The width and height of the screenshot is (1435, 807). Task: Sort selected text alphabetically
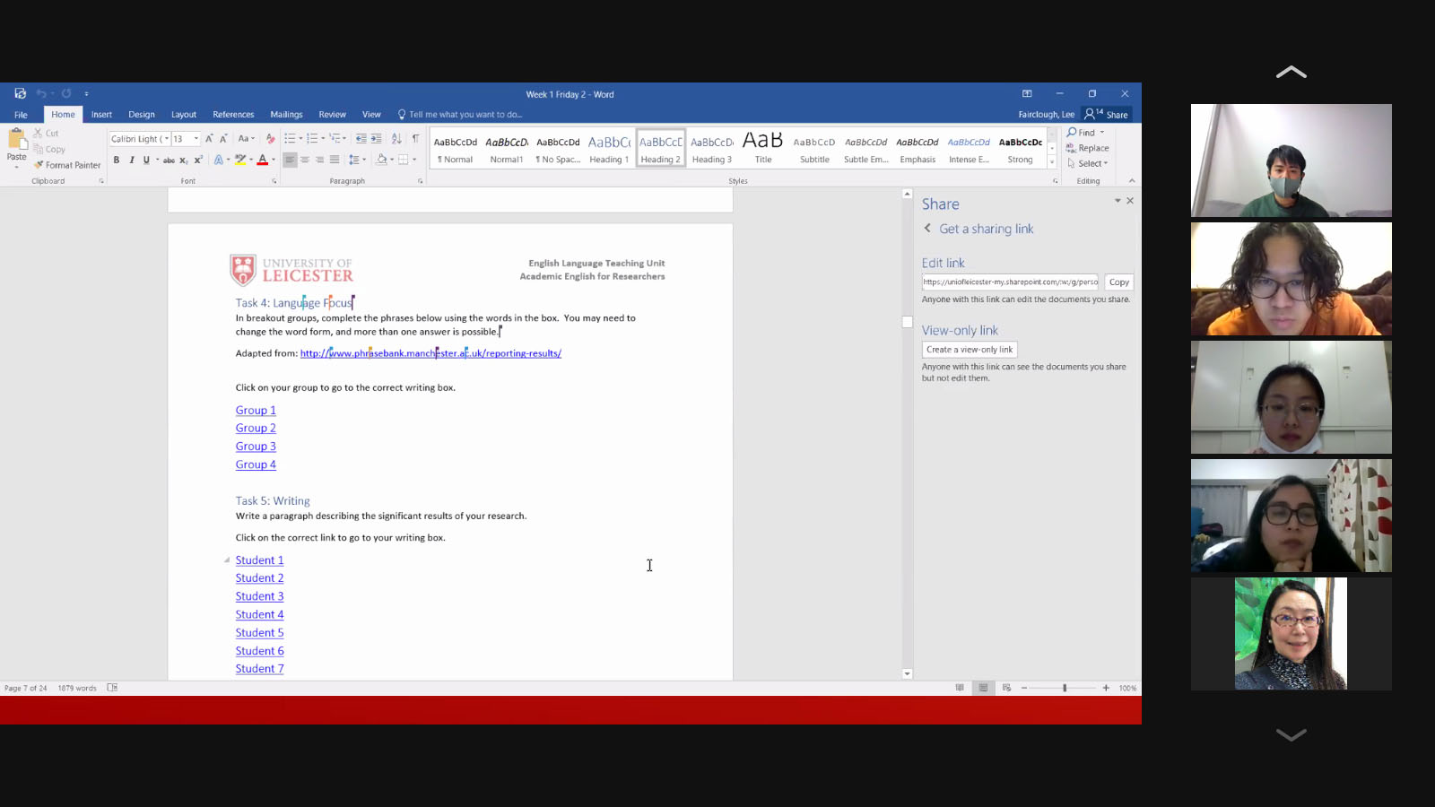coord(396,138)
